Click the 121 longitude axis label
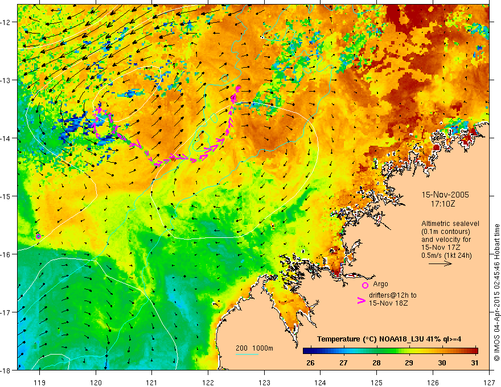 (x=152, y=382)
